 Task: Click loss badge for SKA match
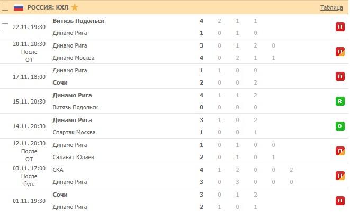[x=340, y=176]
